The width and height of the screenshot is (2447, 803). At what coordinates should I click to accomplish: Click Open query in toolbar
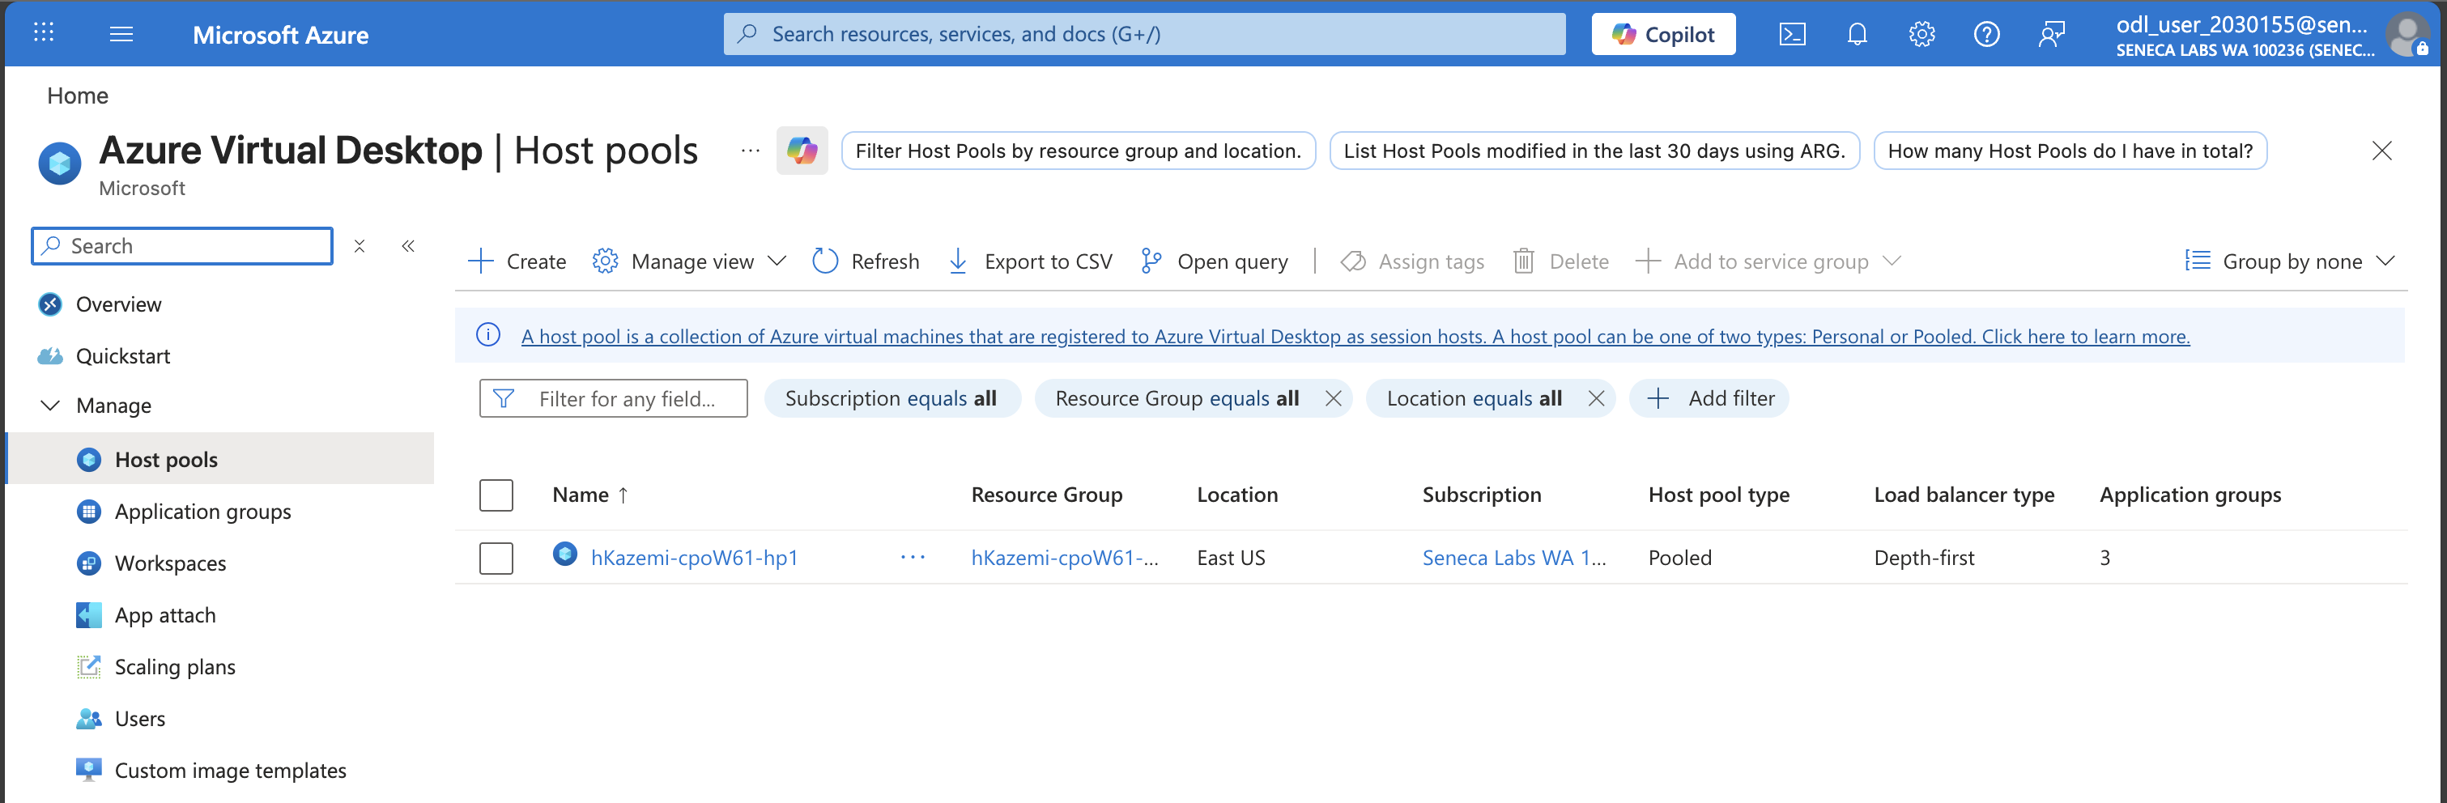tap(1214, 261)
